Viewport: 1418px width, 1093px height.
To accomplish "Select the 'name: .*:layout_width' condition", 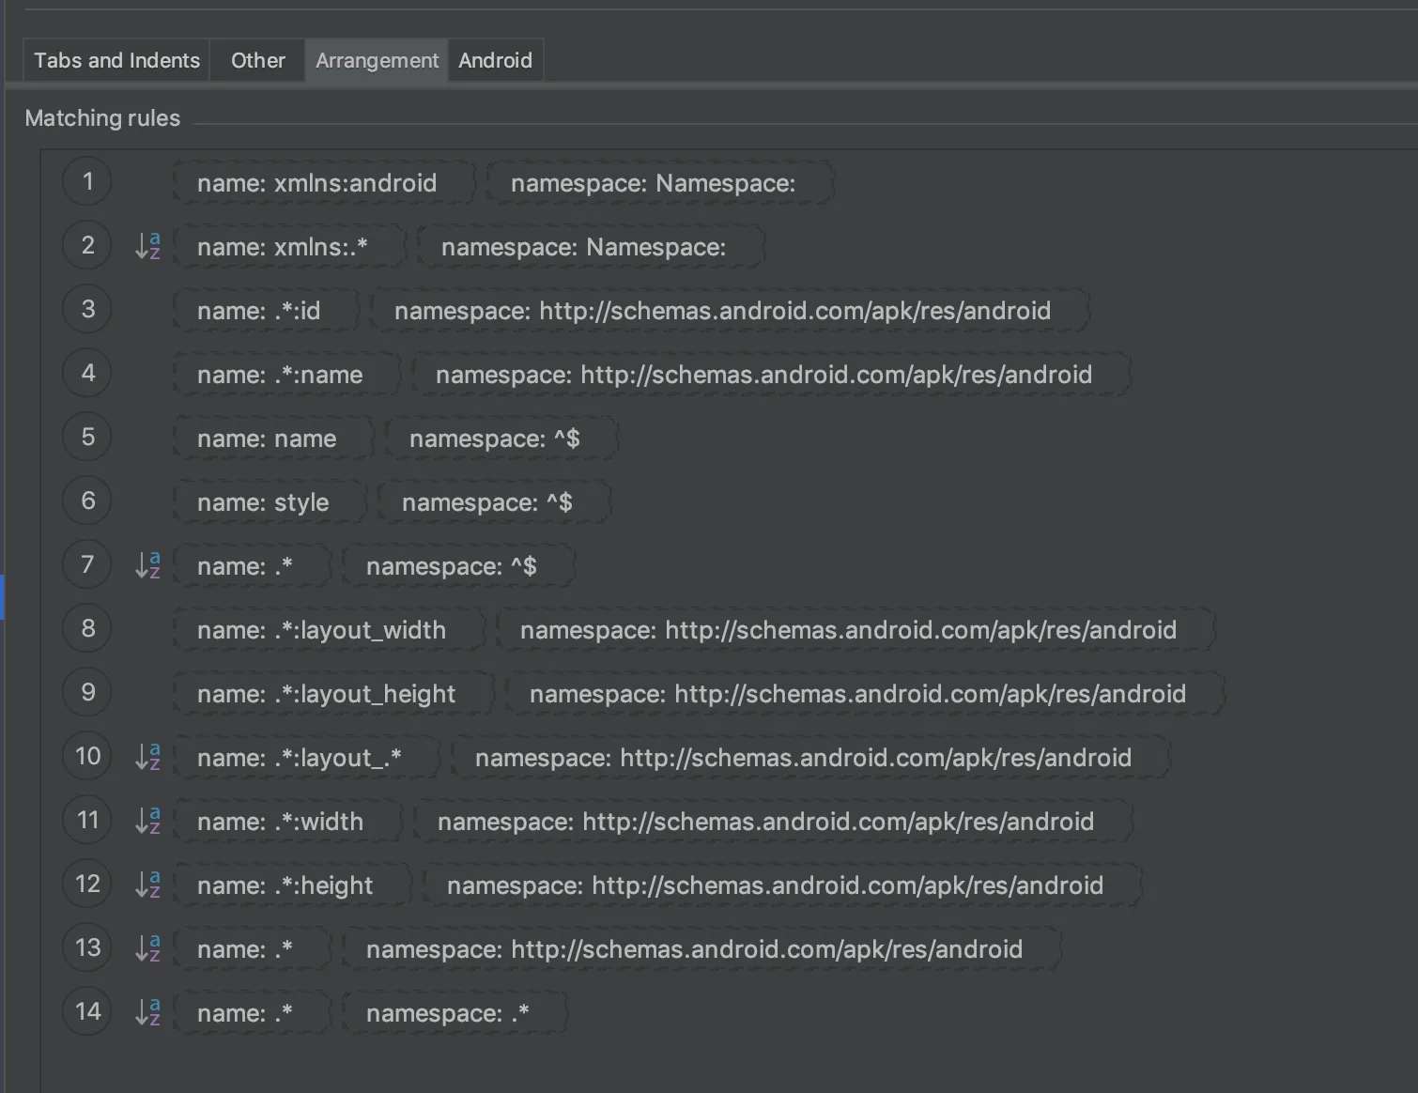I will click(321, 630).
